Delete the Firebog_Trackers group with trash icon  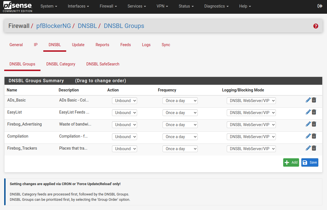pos(314,148)
